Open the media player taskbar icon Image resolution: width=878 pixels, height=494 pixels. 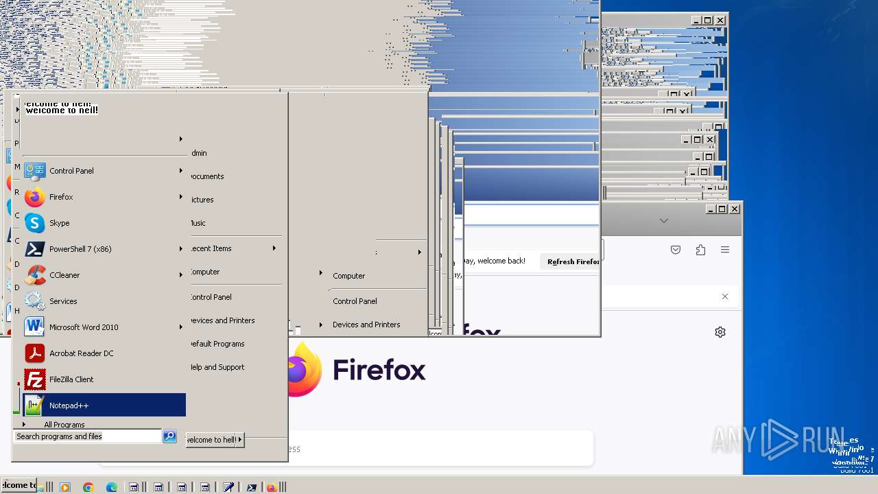click(x=65, y=487)
